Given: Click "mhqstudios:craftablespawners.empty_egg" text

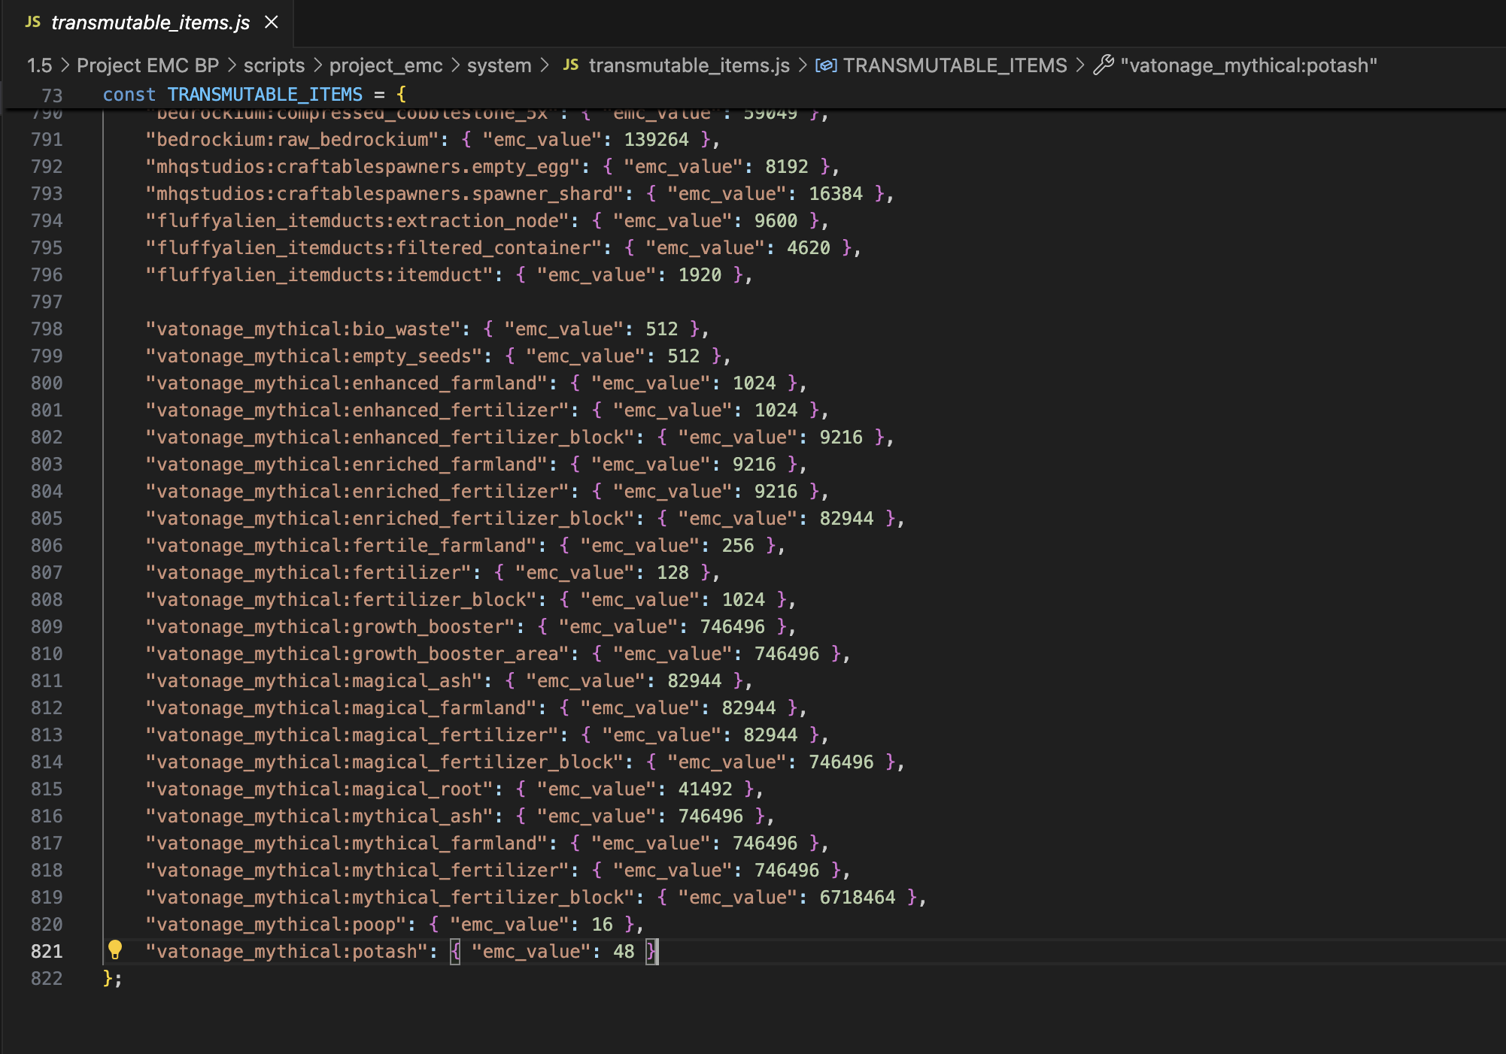Looking at the screenshot, I should (363, 166).
